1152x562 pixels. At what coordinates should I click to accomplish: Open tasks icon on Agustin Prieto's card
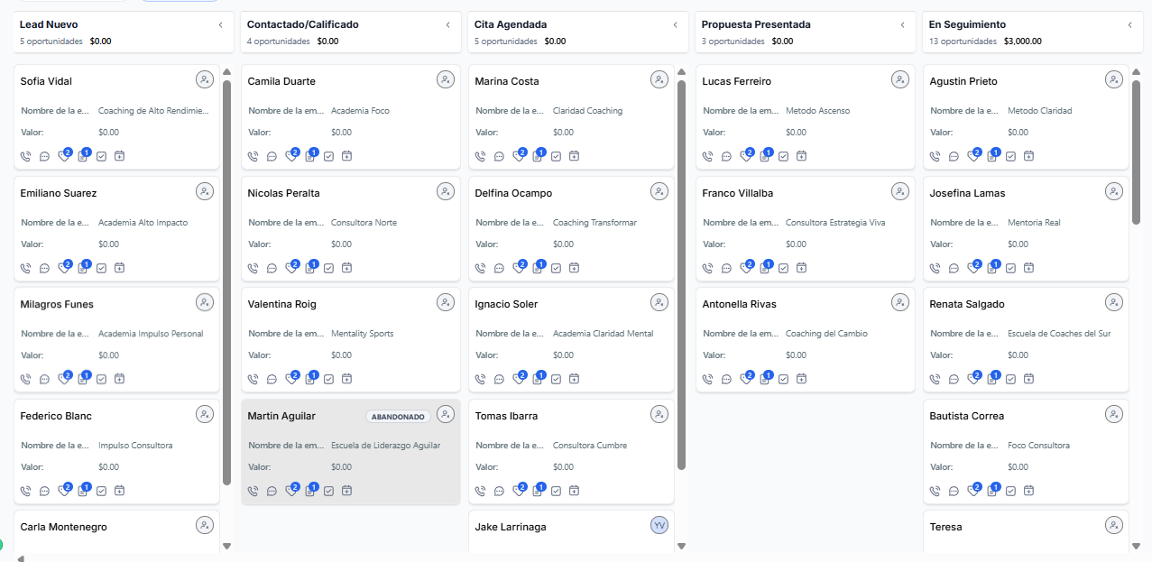1010,156
